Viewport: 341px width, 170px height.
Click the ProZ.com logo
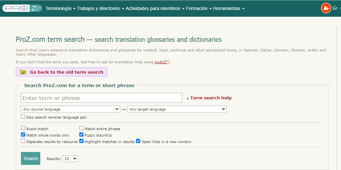pos(22,8)
